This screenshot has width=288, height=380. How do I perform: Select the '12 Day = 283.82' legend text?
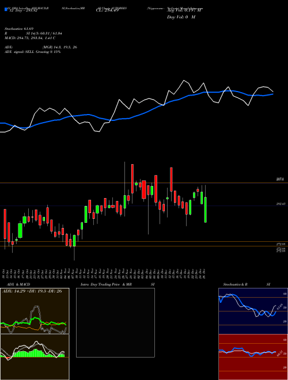pos(22,11)
